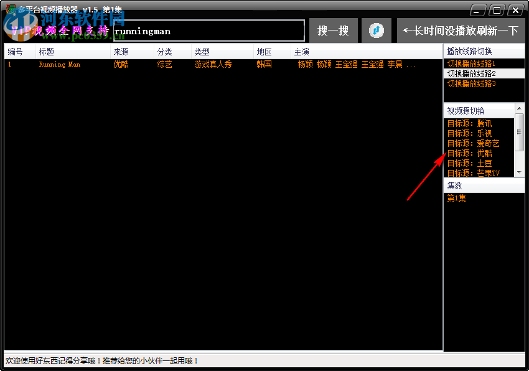Screen dimensions: 529x371
Task: Click the 集数 list header
Action: [484, 185]
